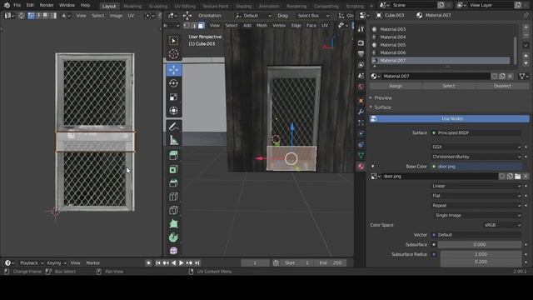Image resolution: width=533 pixels, height=300 pixels.
Task: Select the Loop Cut tool
Action: click(173, 197)
